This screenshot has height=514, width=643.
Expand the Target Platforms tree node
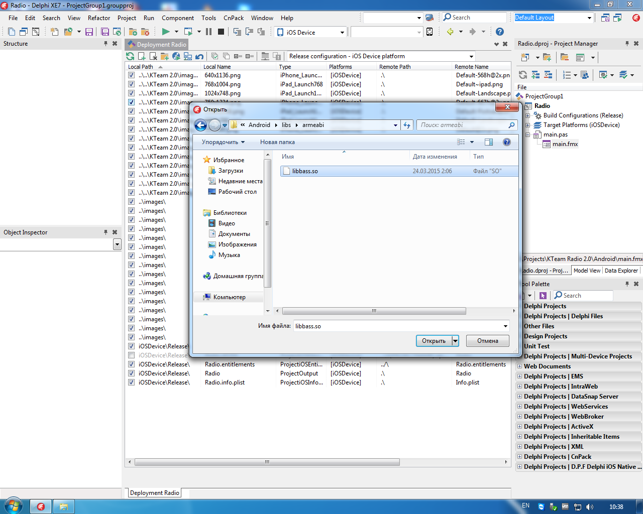click(x=528, y=125)
